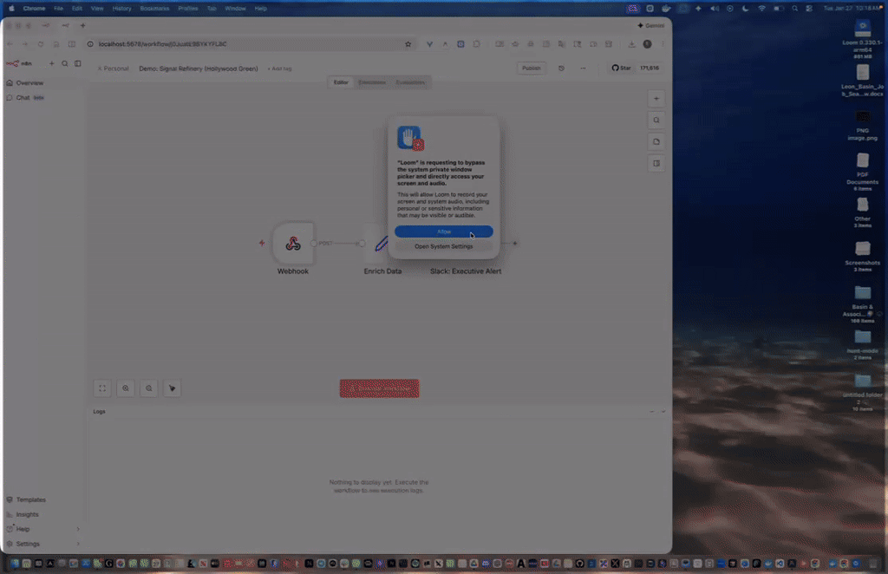
Task: Click the zoom in magnifier icon
Action: 126,388
